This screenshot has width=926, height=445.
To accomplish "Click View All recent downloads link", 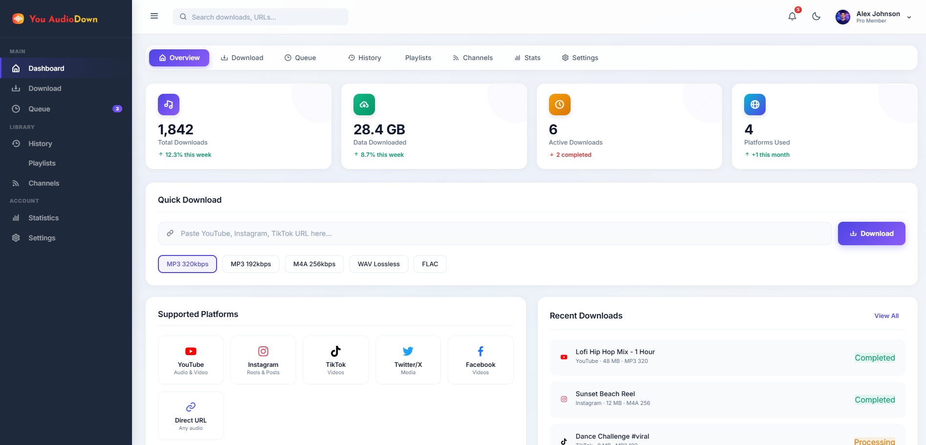I will [x=886, y=316].
